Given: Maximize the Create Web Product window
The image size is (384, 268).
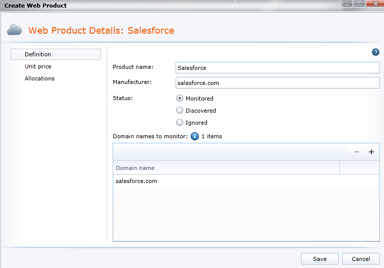Looking at the screenshot, I should pyautogui.click(x=360, y=4).
